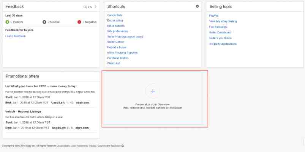Click 'Last 30 days' label
The width and height of the screenshot is (305, 152).
[14, 16]
